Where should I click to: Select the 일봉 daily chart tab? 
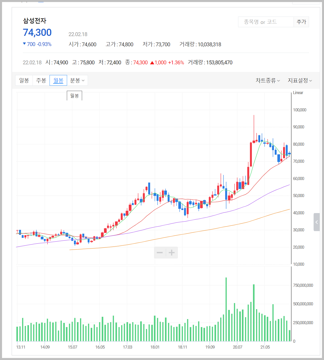(x=24, y=80)
